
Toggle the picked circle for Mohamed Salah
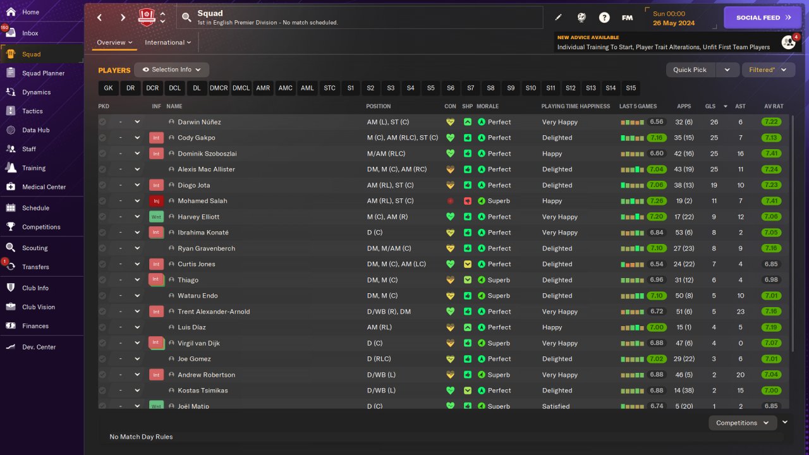(x=102, y=201)
